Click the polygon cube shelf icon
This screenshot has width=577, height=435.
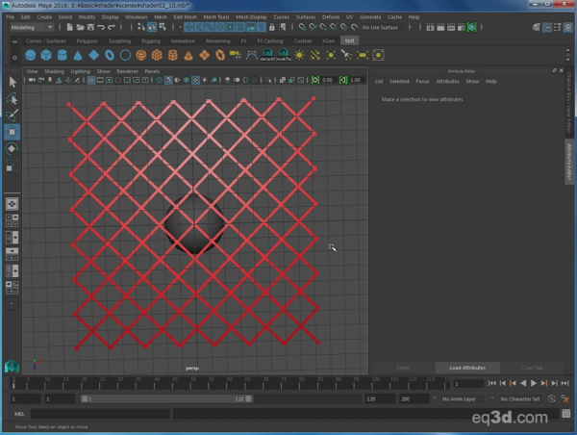coord(46,56)
